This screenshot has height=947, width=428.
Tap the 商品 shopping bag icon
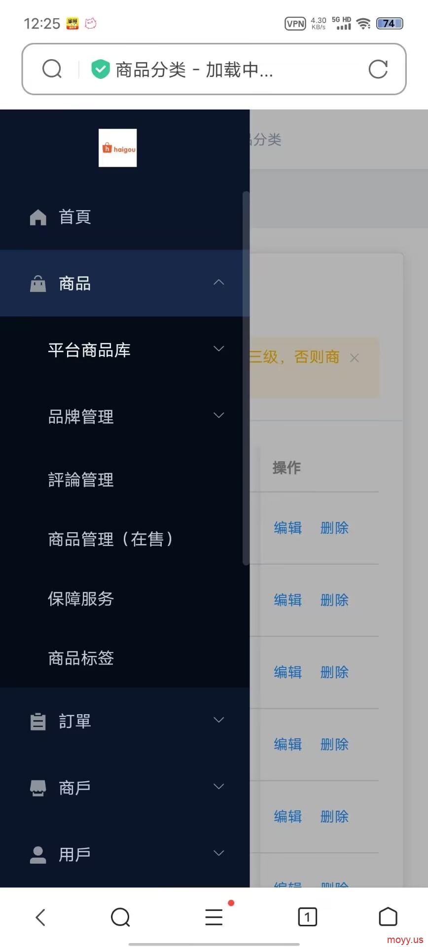38,284
